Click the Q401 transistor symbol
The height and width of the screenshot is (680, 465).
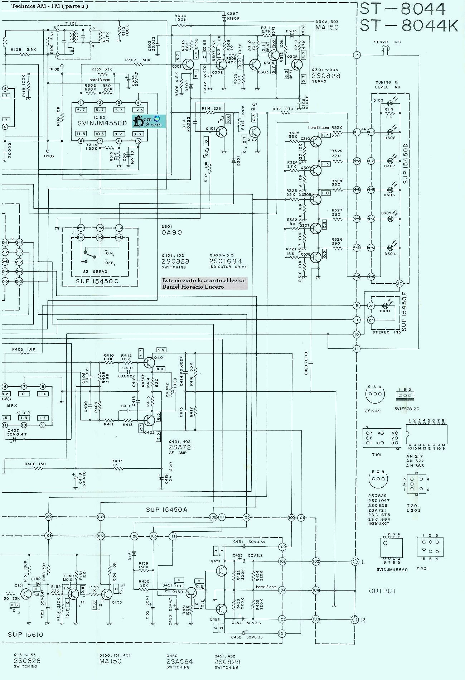coord(150,362)
